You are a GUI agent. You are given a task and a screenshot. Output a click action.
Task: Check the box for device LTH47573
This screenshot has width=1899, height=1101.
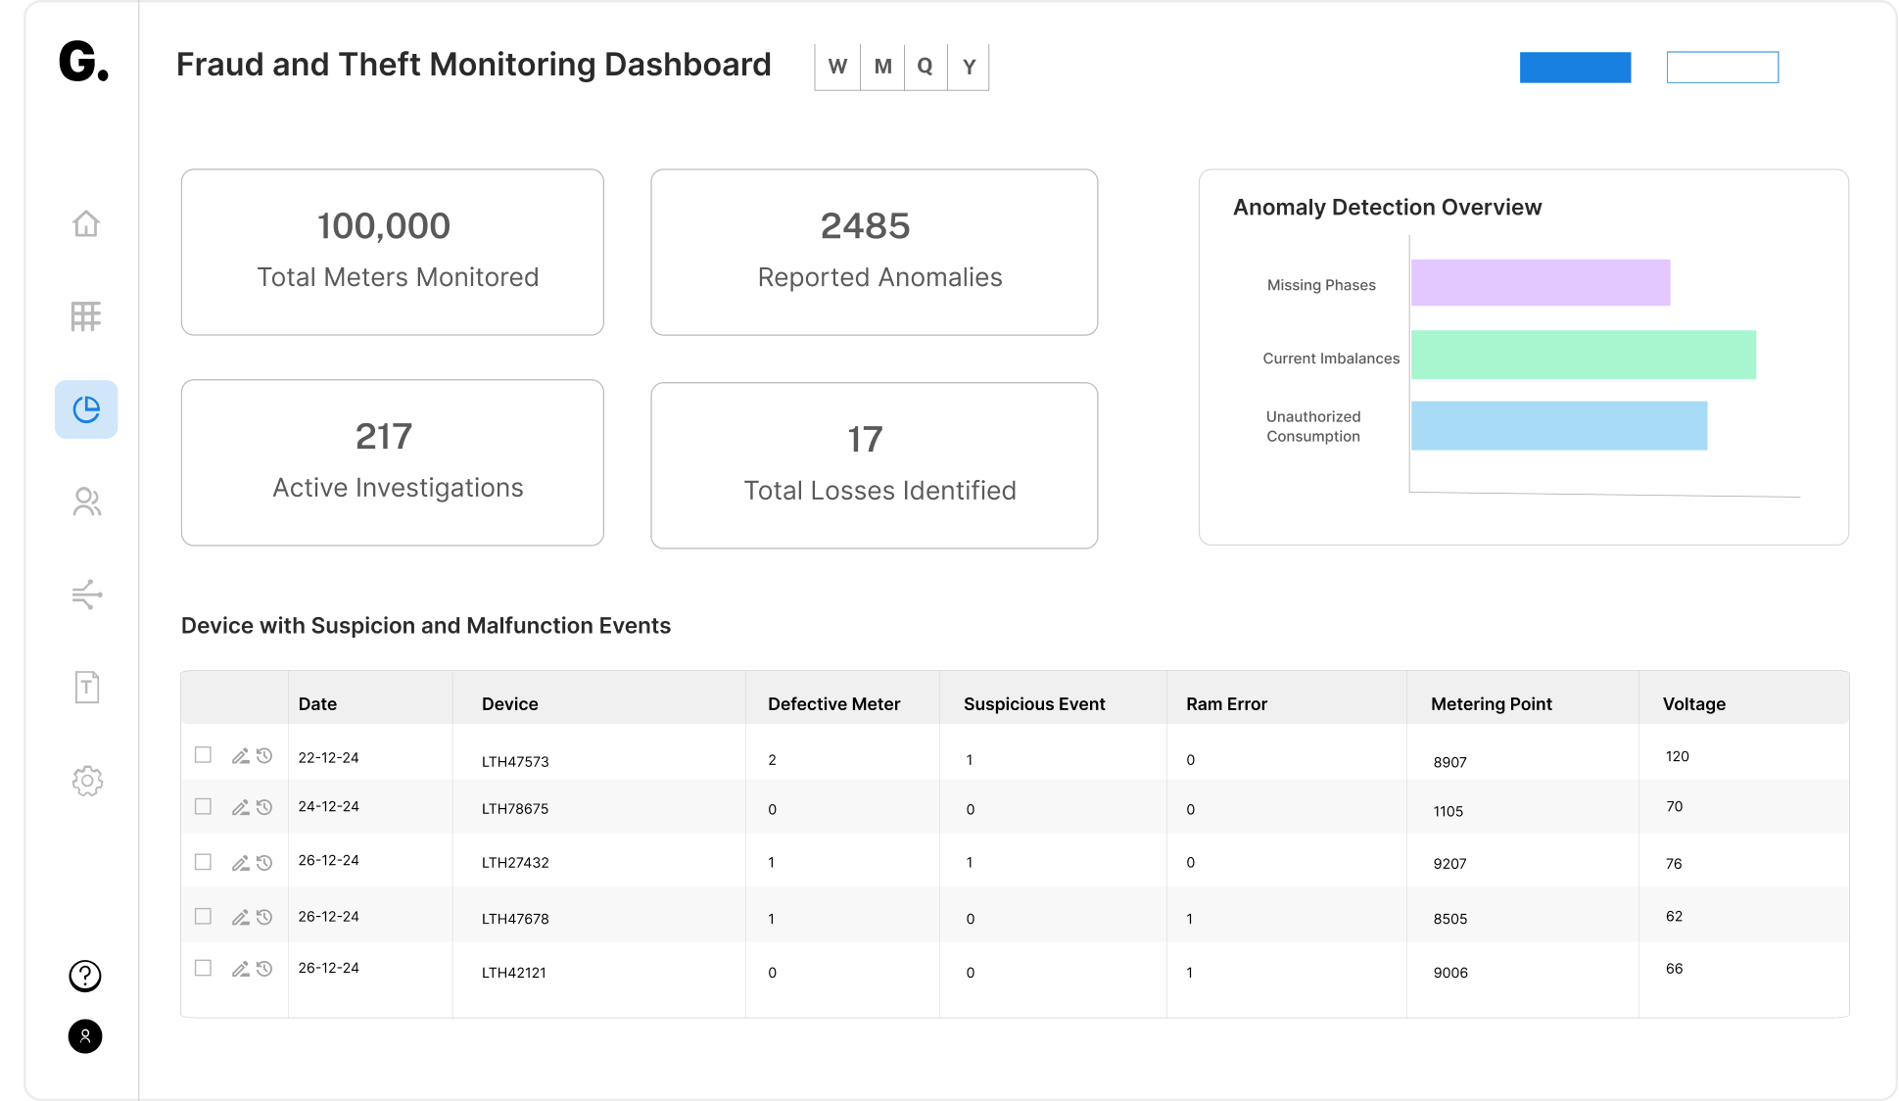pyautogui.click(x=203, y=754)
